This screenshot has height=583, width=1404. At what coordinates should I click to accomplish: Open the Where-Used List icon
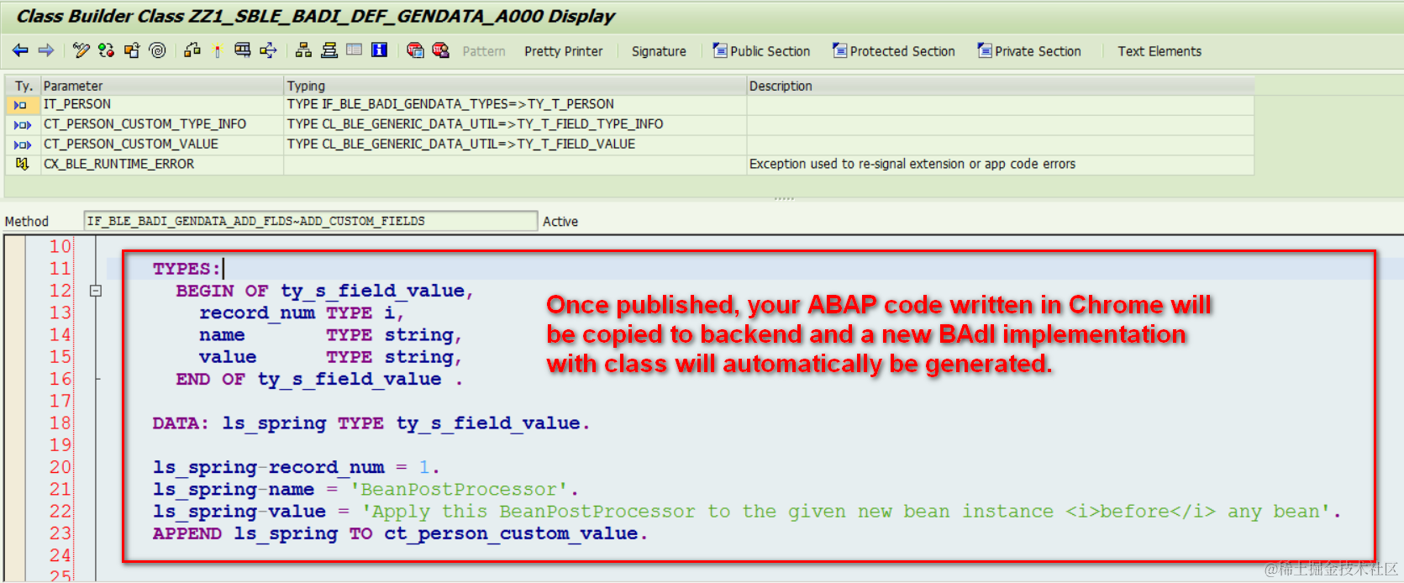pos(243,50)
